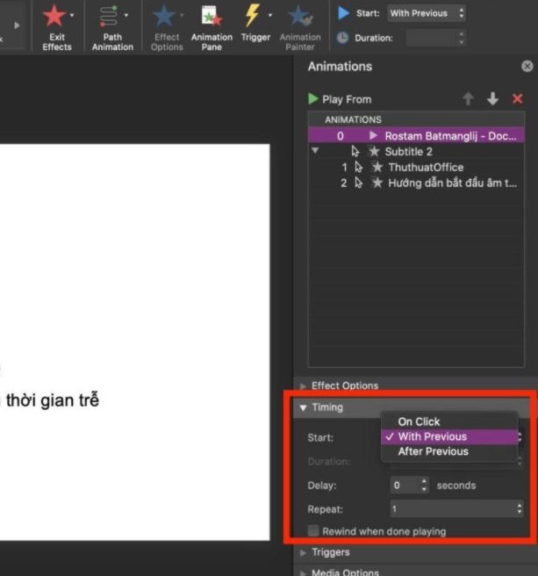
Task: Choose After Previous from Start menu
Action: 449,451
